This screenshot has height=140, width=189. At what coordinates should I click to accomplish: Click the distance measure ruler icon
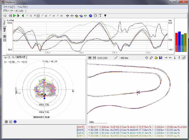pyautogui.click(x=116, y=58)
